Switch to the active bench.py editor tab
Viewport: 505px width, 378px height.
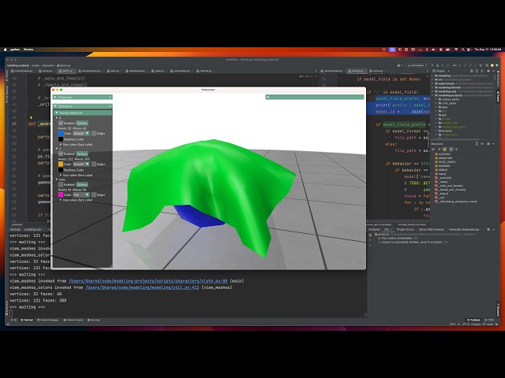tap(67, 71)
